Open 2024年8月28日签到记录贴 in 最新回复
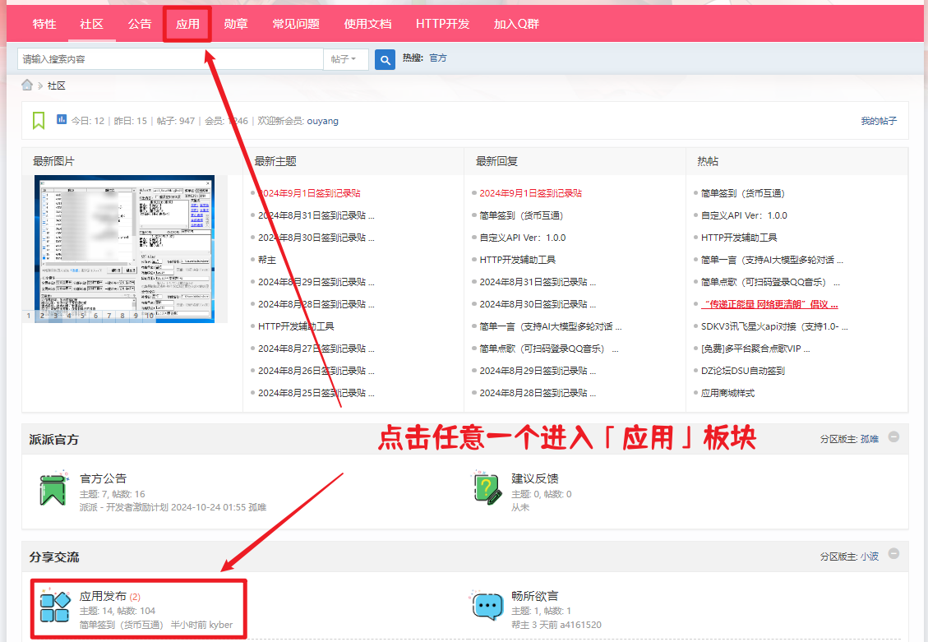Screen dimensions: 928x642 538,393
